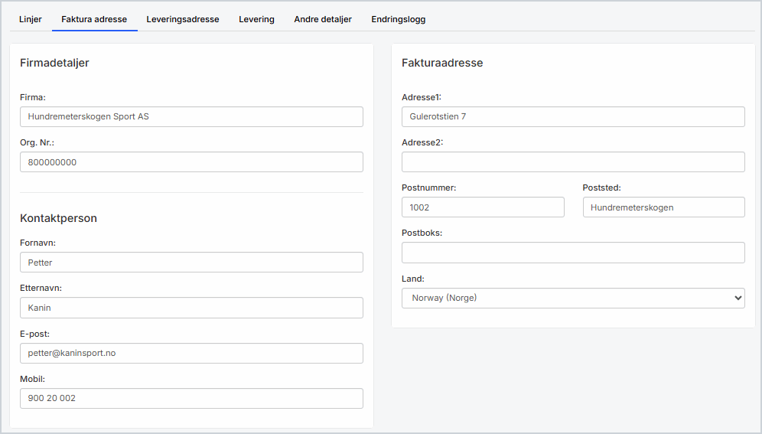Select the Faktura adresse tab
Image resolution: width=762 pixels, height=434 pixels.
click(94, 19)
